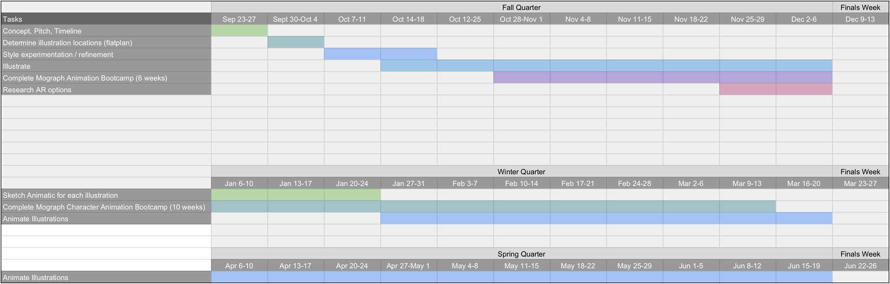890x284 pixels.
Task: Click the Oct 14-18 date column header
Action: [408, 19]
